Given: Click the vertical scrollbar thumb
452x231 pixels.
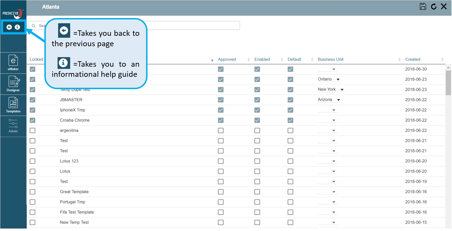Looking at the screenshot, I should 448,83.
